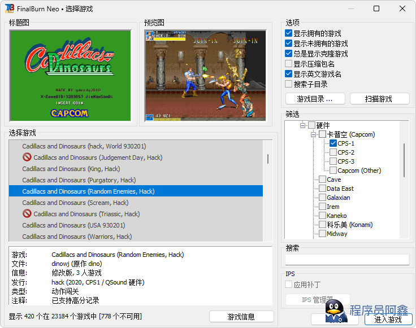Viewport: 416px width, 328px height.
Task: Check the Kaneko filter box
Action: 322,216
